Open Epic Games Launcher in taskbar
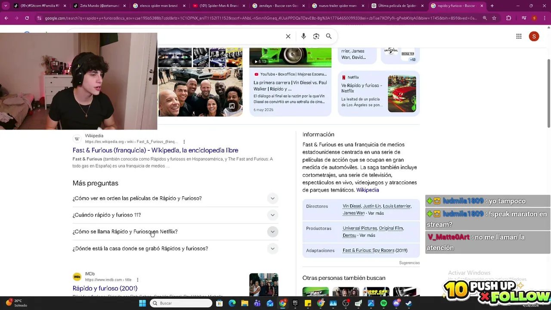 pyautogui.click(x=295, y=303)
